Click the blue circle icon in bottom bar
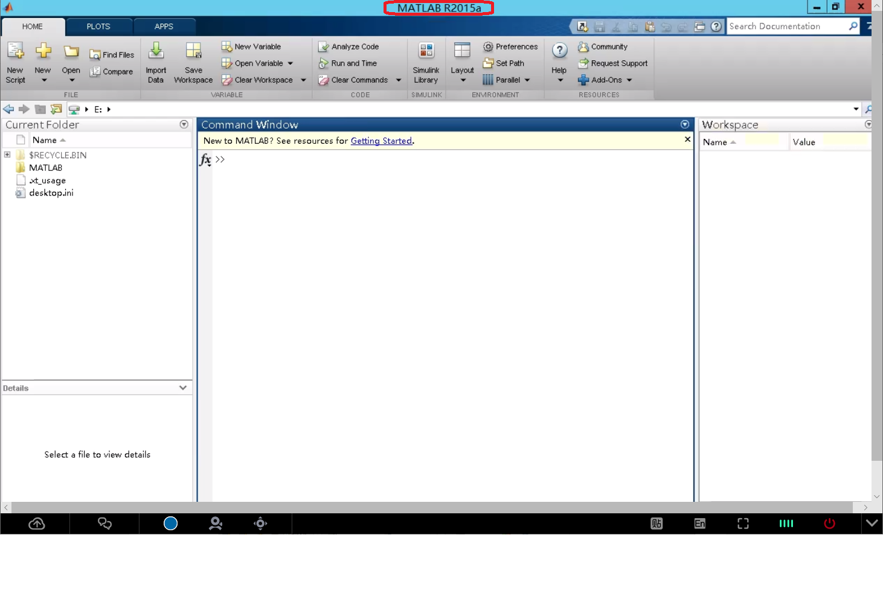Screen dimensions: 883x590 (x=171, y=524)
